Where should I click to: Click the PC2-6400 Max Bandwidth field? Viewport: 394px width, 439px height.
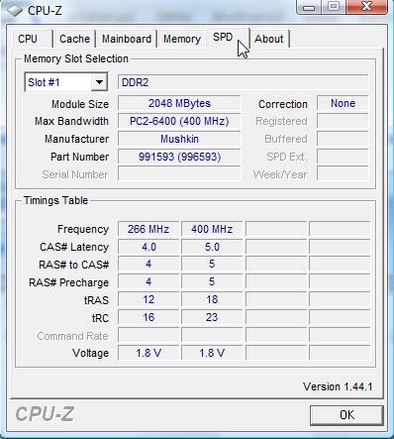(179, 121)
